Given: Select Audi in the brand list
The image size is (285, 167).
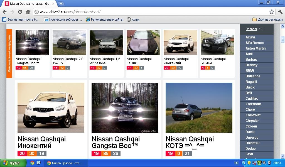Looking at the screenshot, I should [257, 54].
